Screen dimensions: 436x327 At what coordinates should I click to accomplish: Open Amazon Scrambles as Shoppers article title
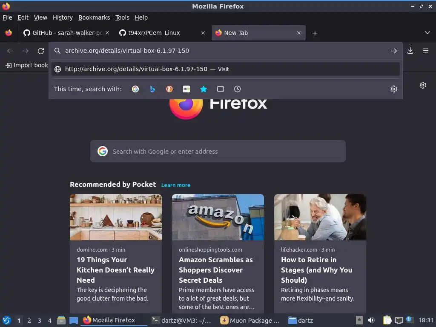point(216,270)
